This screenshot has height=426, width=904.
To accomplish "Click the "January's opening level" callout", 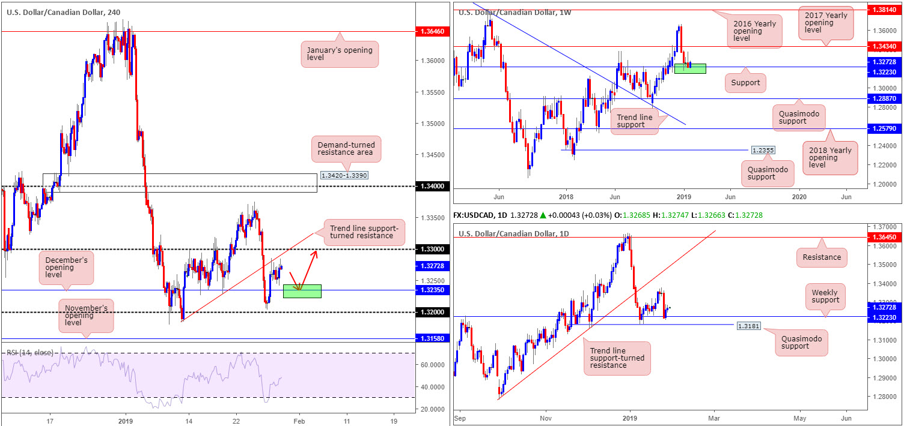I will tap(340, 53).
